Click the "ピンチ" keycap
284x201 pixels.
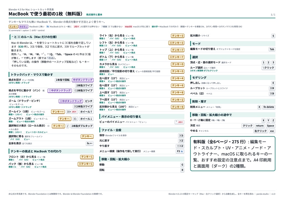(89, 101)
